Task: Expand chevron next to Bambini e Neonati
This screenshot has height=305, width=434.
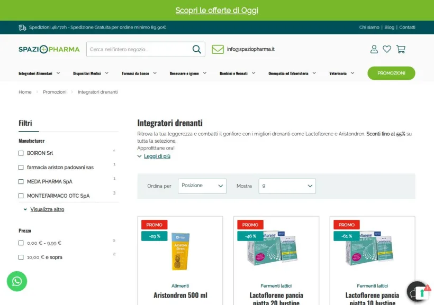Action: point(254,73)
